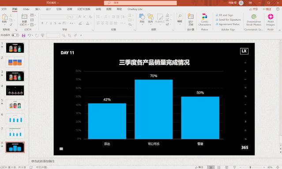Click the Arrange icon
282x169 pixels.
(150, 17)
